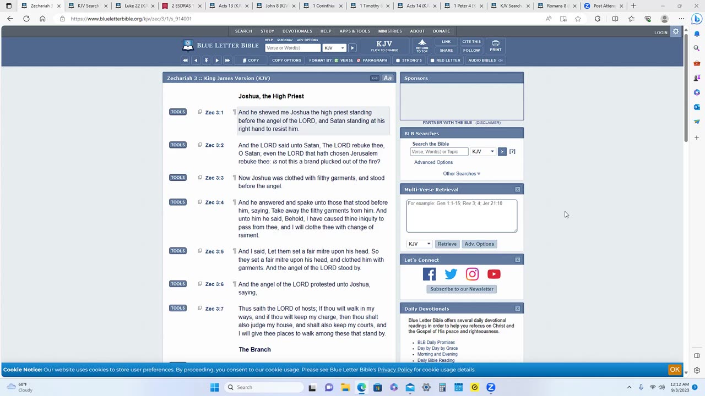Open Tools menu for Zec 3:7

[177, 308]
